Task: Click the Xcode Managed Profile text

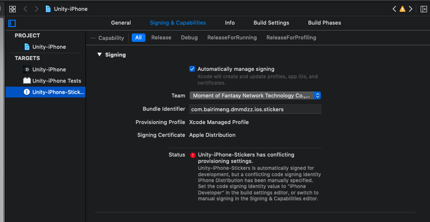Action: point(219,122)
